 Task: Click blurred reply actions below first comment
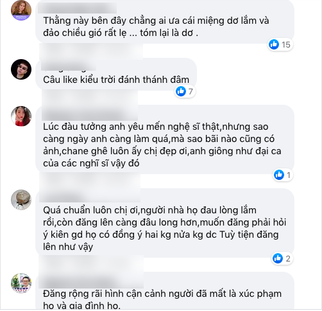(91, 51)
